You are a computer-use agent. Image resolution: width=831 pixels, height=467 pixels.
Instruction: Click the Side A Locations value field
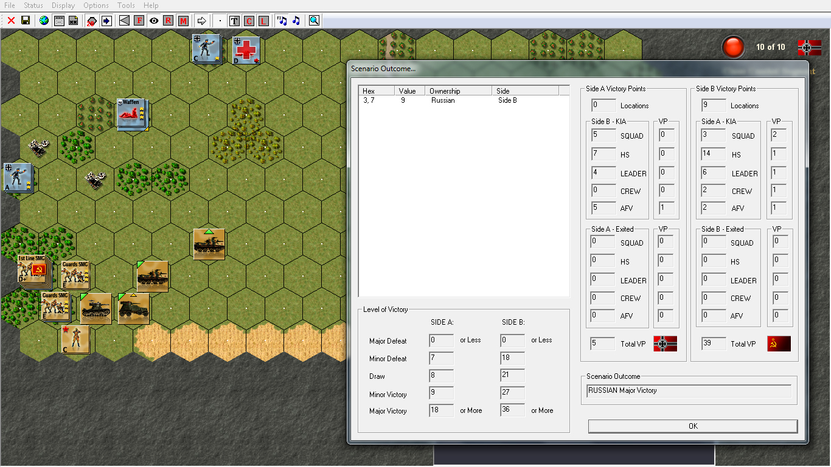tap(603, 105)
